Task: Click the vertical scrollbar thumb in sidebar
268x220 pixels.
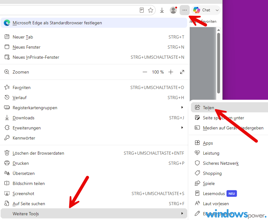Action: tap(218, 63)
